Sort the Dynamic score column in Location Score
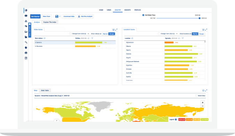This screenshot has height=136, width=235. pos(179,38)
